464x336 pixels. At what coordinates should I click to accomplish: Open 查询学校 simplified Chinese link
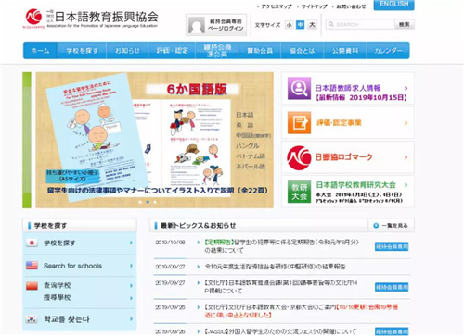tap(57, 285)
